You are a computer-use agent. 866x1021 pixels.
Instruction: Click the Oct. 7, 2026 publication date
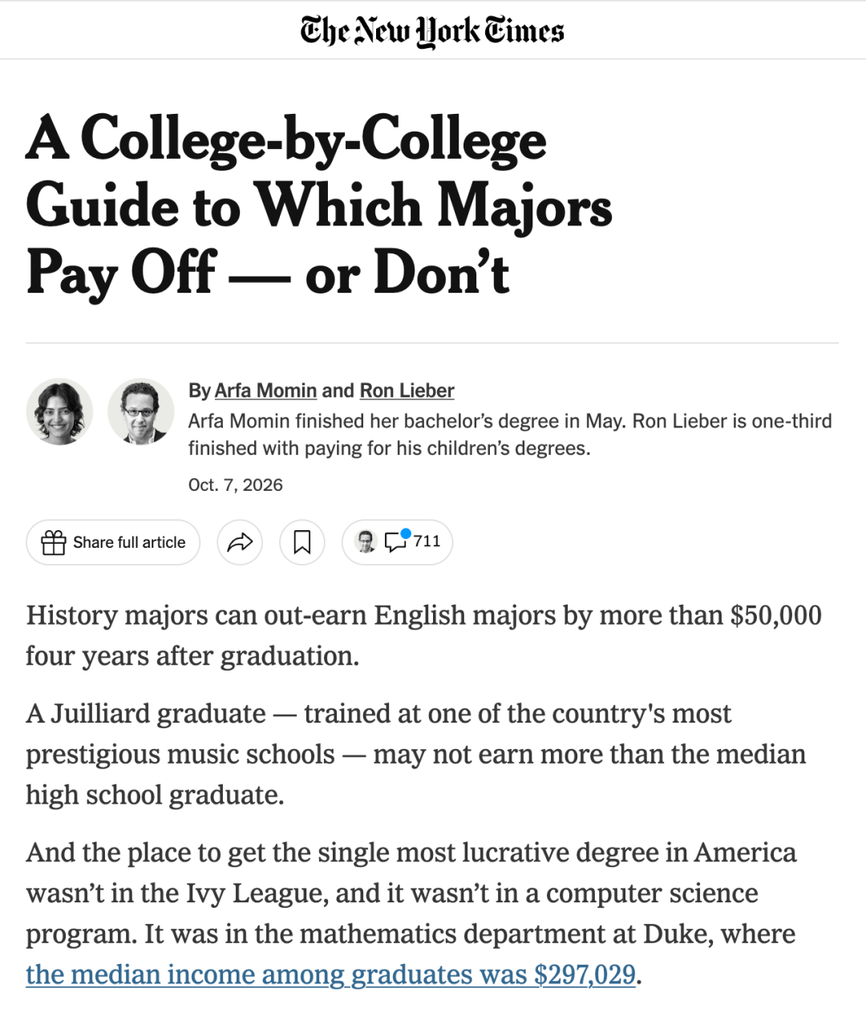[236, 485]
